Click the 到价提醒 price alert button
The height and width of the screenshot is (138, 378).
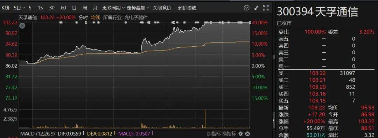[x=187, y=8]
